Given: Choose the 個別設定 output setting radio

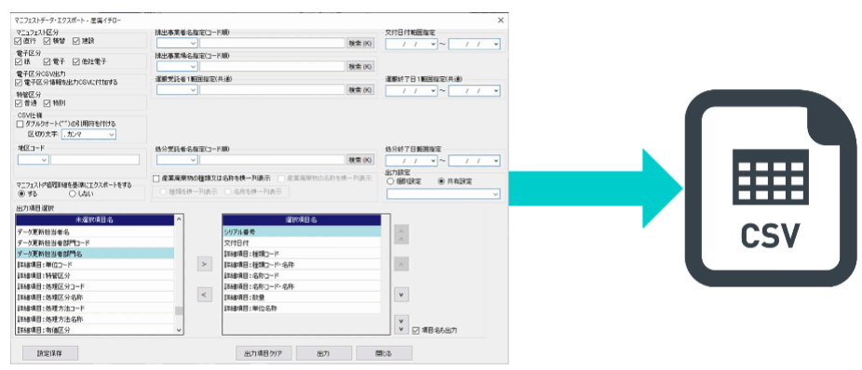Looking at the screenshot, I should click(x=390, y=180).
